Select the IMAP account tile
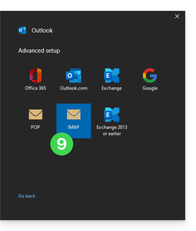The width and height of the screenshot is (196, 231). (x=74, y=121)
